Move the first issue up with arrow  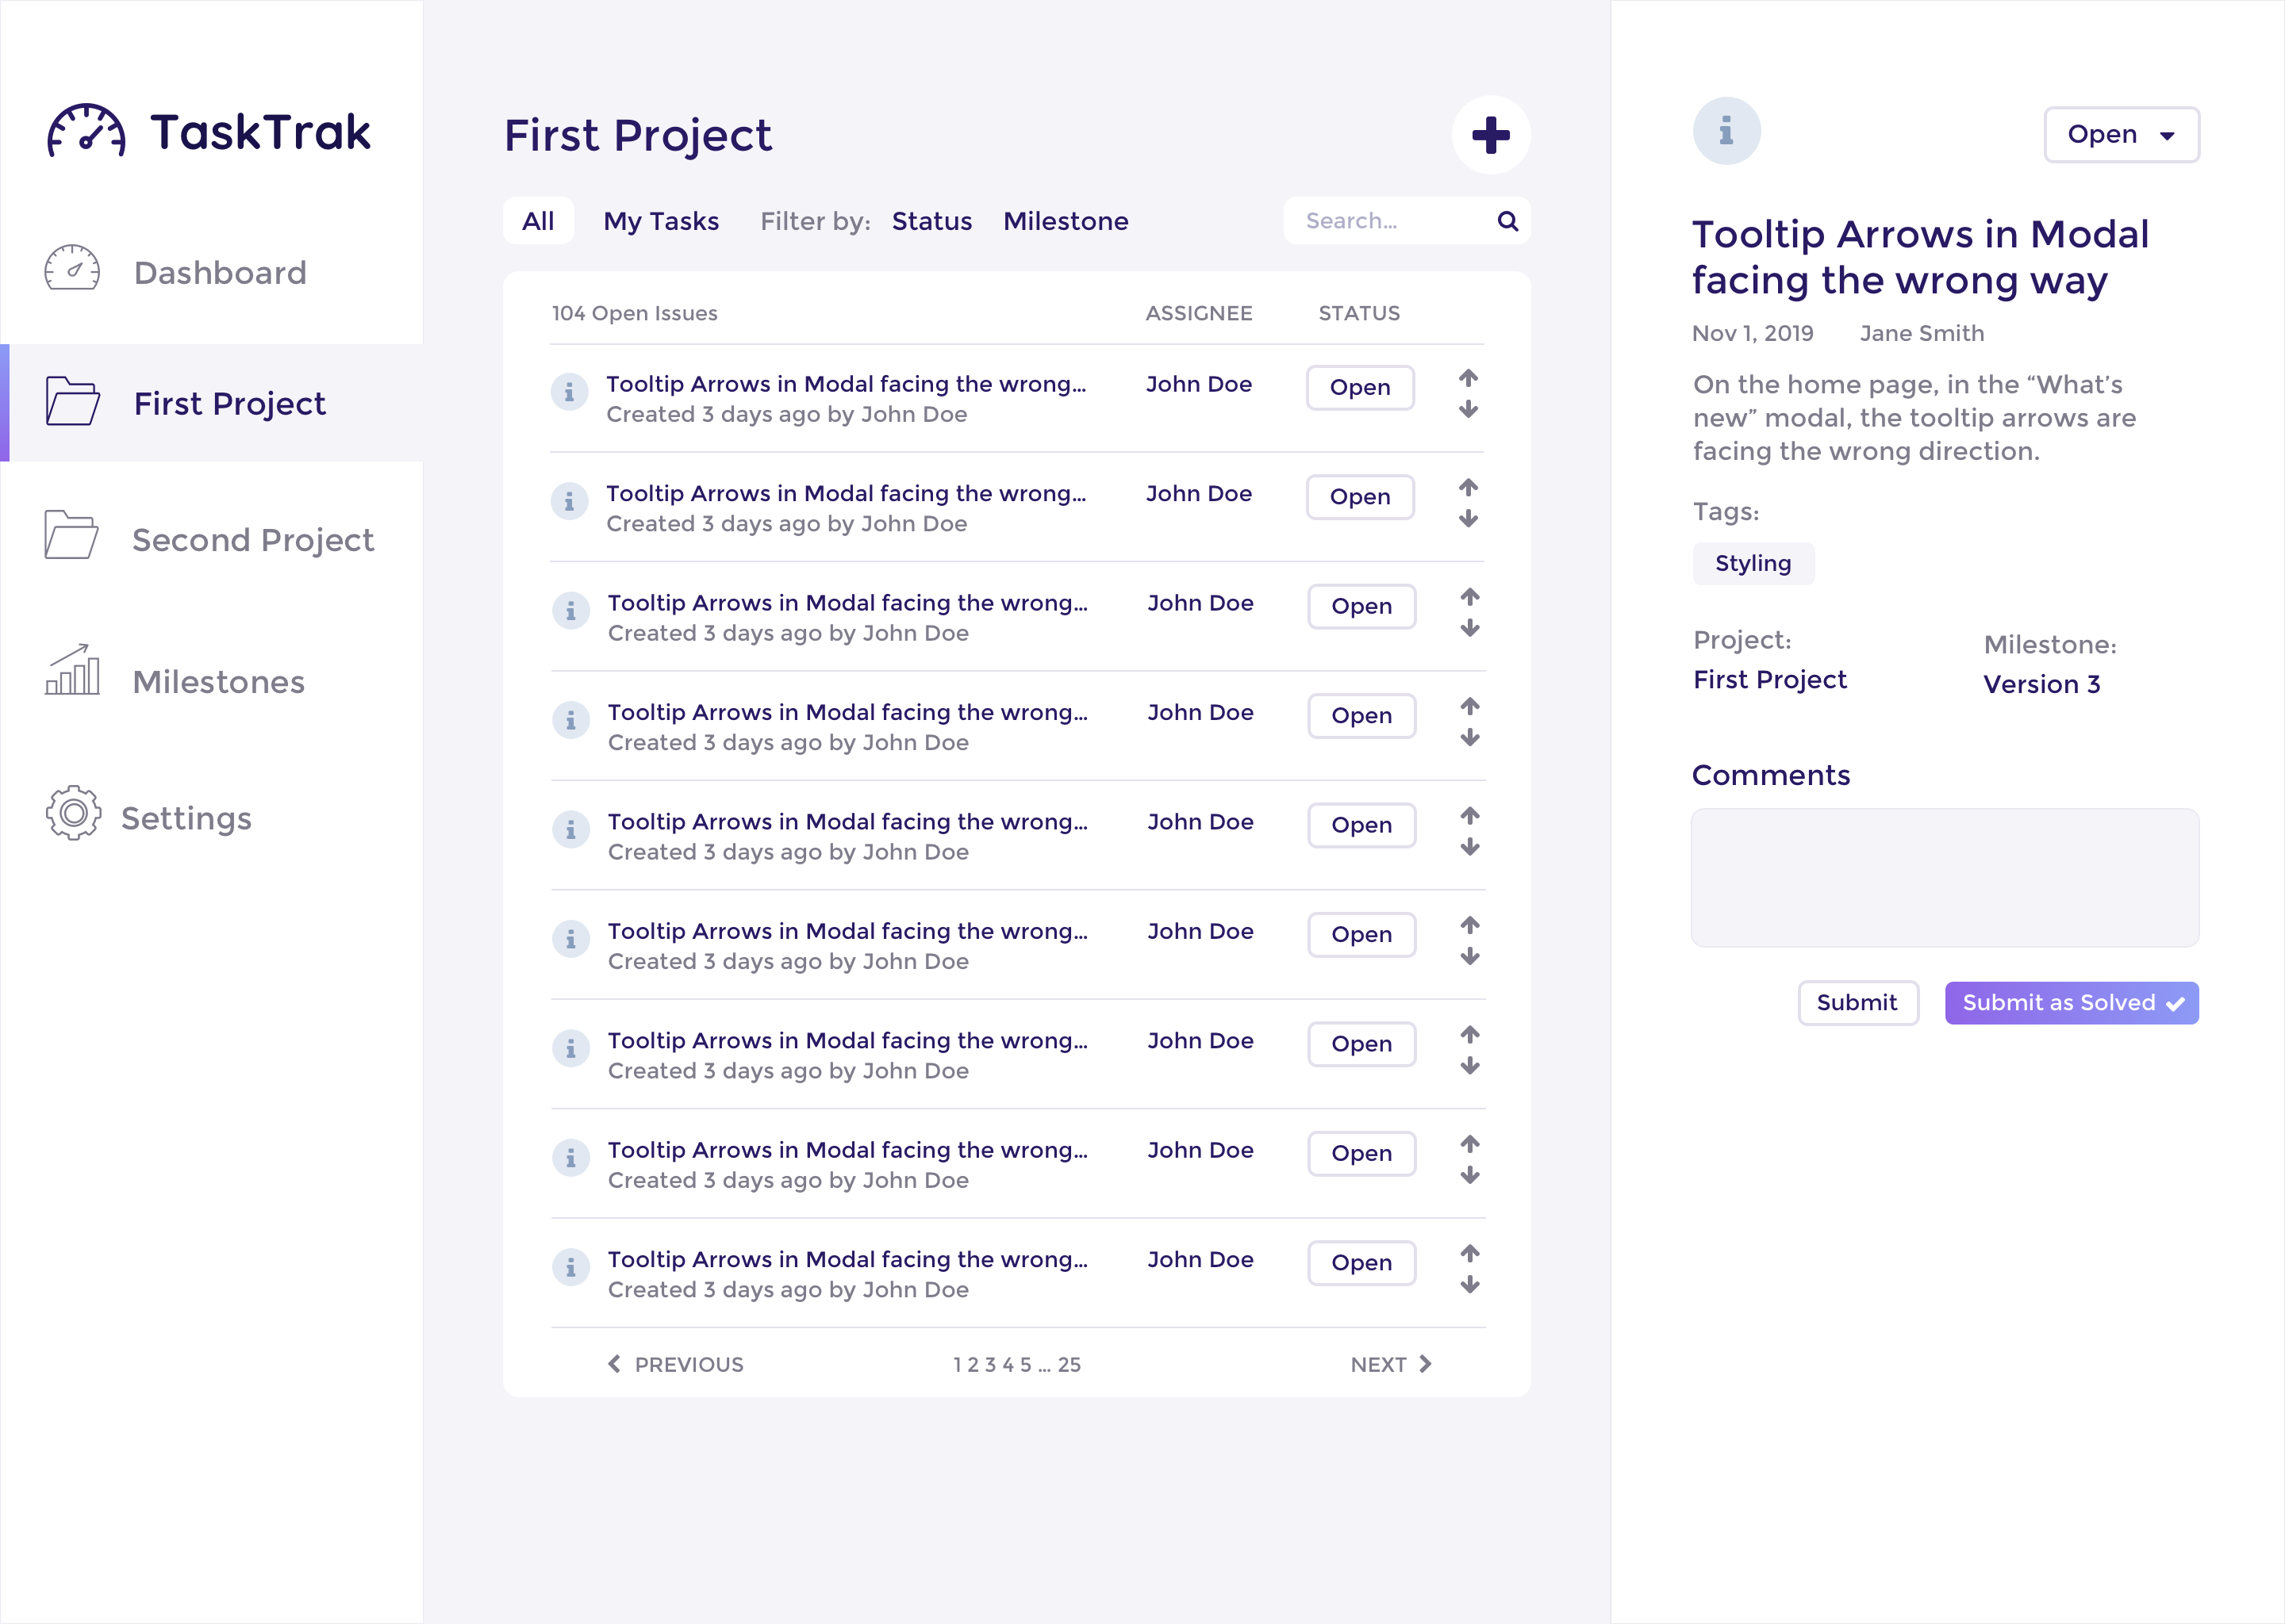[1468, 378]
